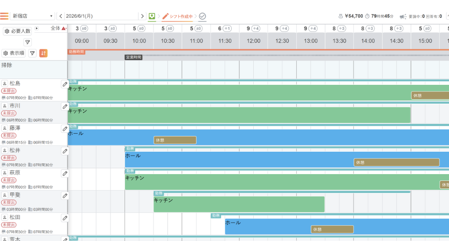Click the checkmark confirm step icon
The image size is (449, 241).
click(202, 16)
